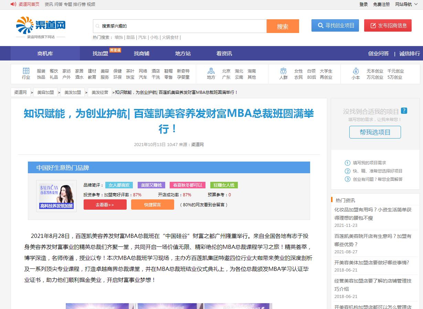Click the 渠道网 source link under title
This screenshot has height=309, width=423.
click(x=197, y=145)
